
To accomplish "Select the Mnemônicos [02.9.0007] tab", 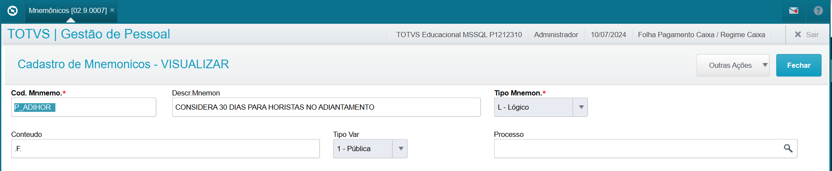I will [x=68, y=10].
